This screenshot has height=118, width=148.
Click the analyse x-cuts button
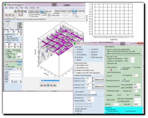coord(99,80)
